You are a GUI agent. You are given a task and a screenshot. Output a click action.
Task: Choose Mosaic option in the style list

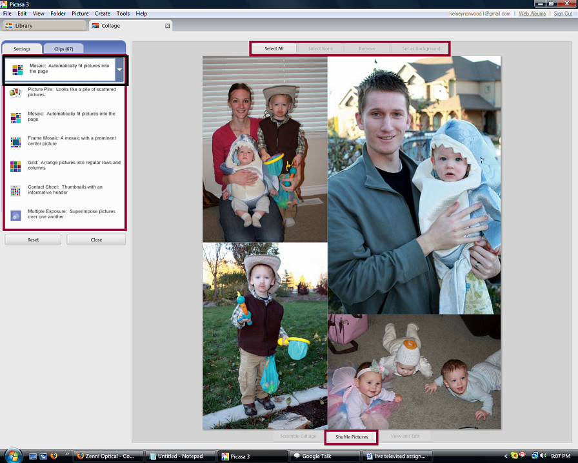pos(65,117)
